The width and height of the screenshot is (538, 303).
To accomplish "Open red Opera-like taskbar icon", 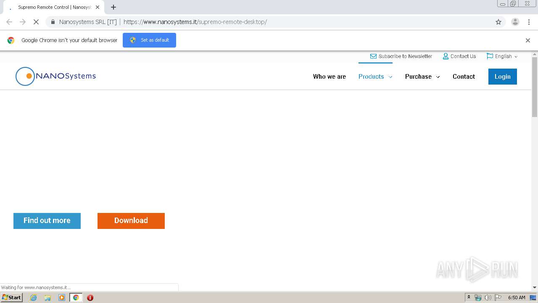I will point(90,298).
